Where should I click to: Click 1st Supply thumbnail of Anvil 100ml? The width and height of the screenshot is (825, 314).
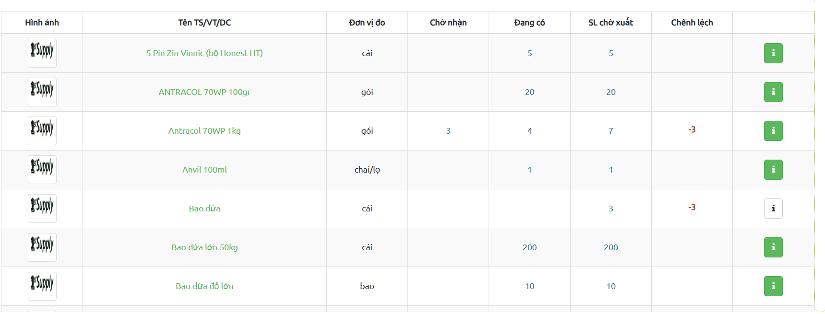[42, 170]
